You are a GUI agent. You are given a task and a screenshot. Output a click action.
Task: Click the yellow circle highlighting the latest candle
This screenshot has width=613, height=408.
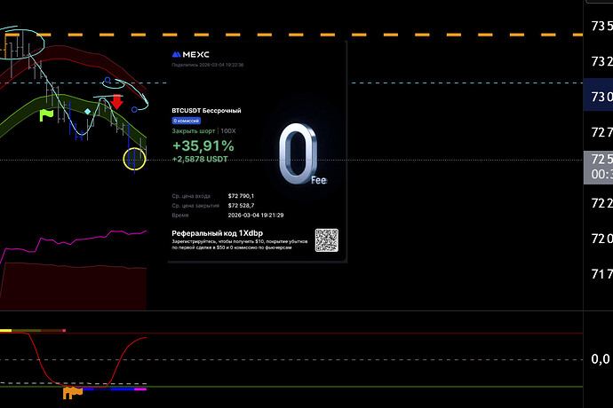tap(134, 160)
